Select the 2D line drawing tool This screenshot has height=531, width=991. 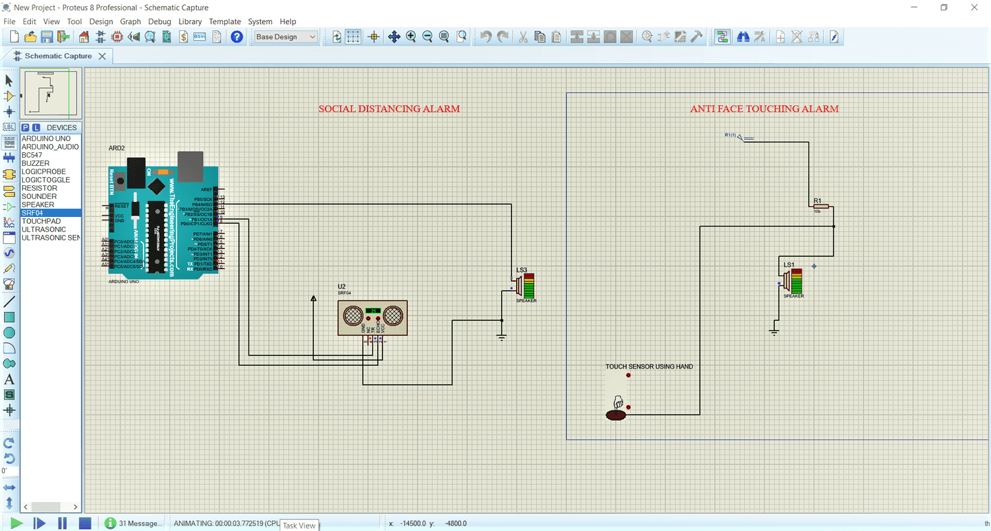pos(10,302)
